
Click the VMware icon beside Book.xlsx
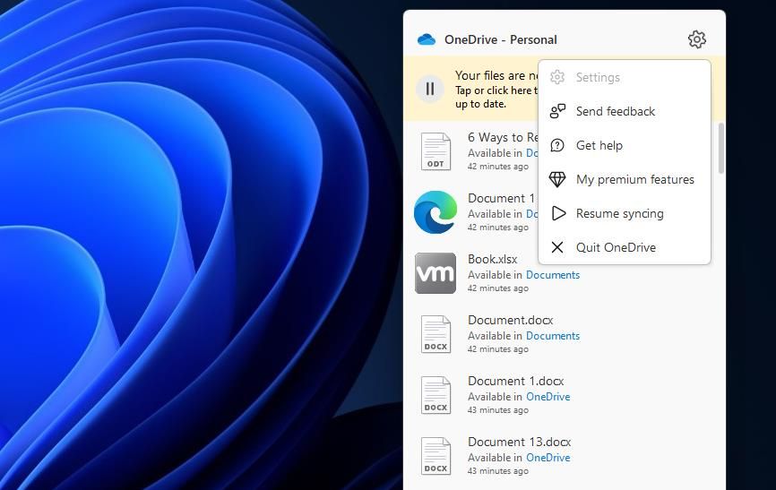[x=435, y=273]
